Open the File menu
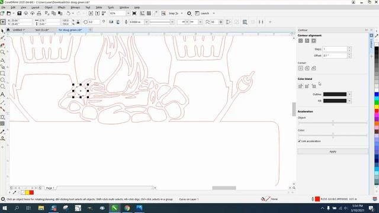This screenshot has width=379, height=213. [4, 8]
